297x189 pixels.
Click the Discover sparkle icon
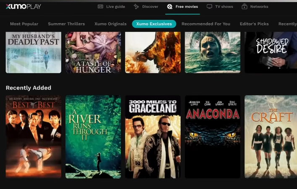pos(136,7)
